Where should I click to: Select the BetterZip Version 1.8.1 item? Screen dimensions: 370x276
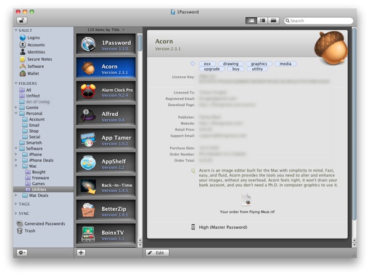tap(106, 210)
